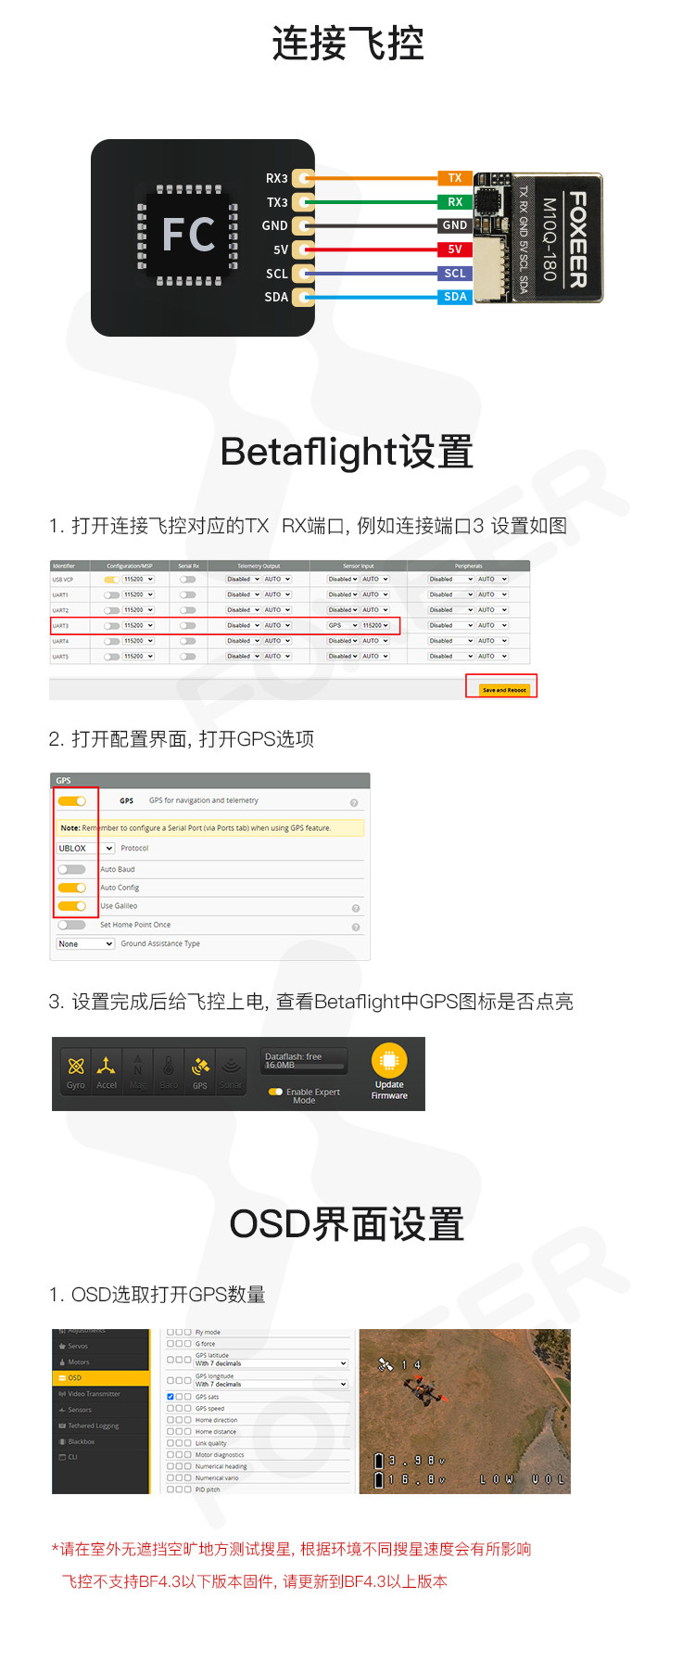
Task: Toggle the GPS feature switch
Action: pos(71,800)
